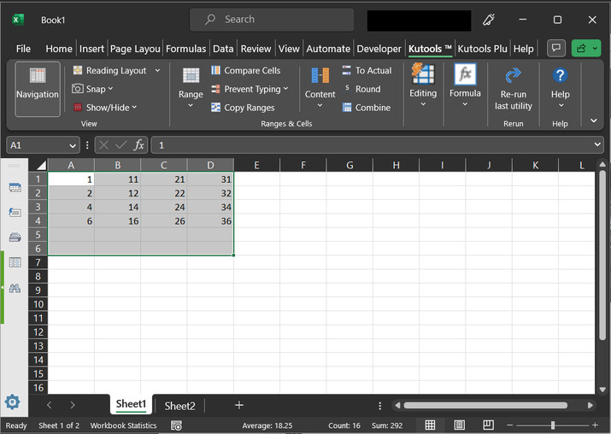The height and width of the screenshot is (434, 611).
Task: Expand the Reading Layout dropdown arrow
Action: tap(157, 71)
